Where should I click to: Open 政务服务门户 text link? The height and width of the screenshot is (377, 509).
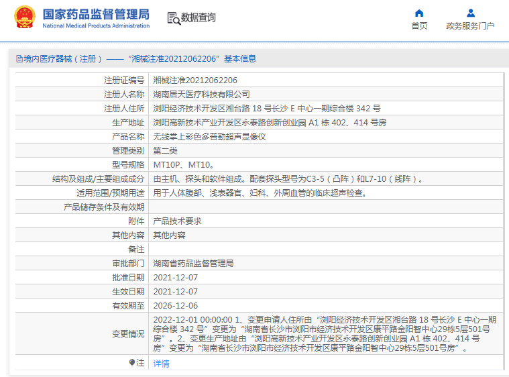470,26
